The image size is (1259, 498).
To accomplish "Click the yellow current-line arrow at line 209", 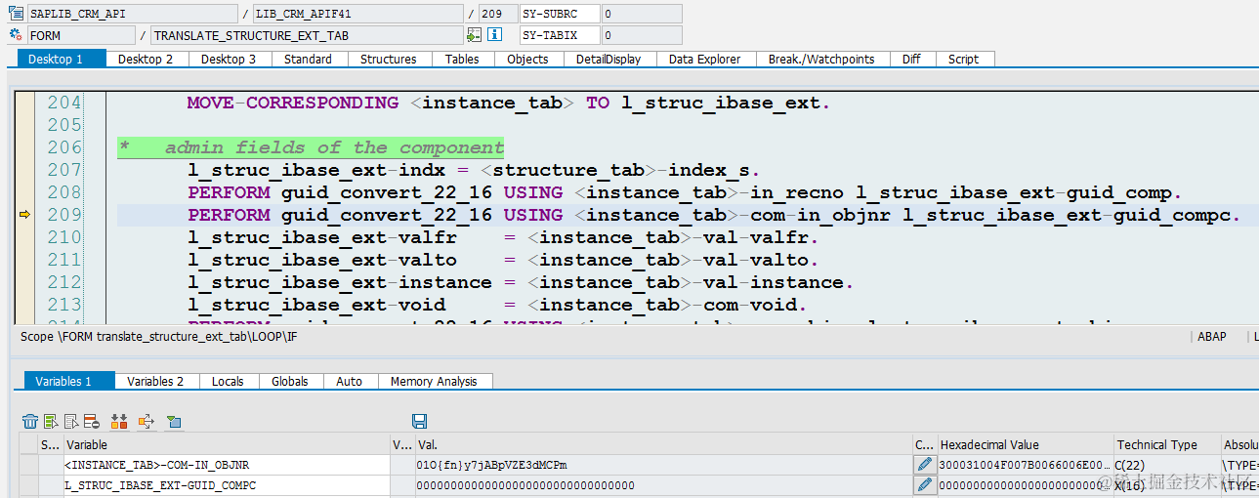I will [x=25, y=215].
